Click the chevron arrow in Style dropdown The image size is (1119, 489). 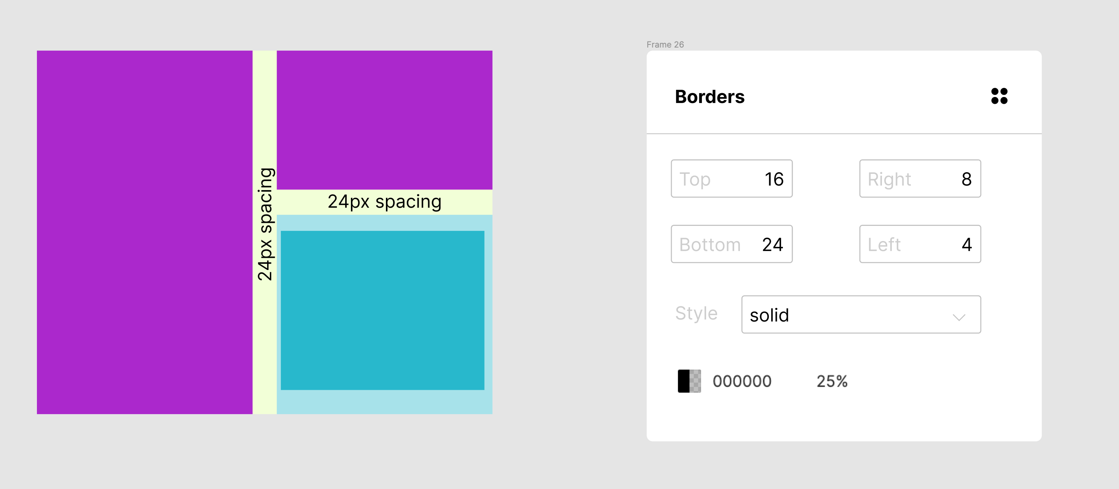(x=959, y=317)
